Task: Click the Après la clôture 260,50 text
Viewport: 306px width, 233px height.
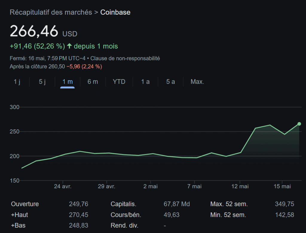Action: click(x=37, y=67)
